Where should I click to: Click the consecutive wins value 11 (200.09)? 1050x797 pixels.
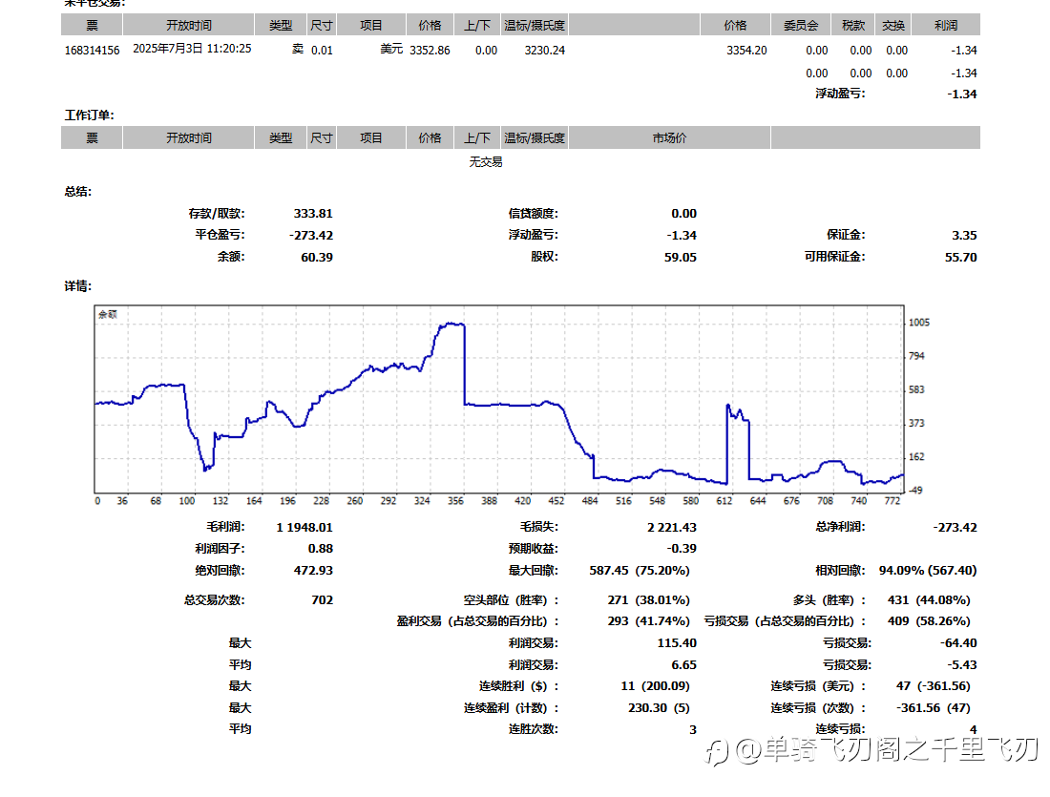tap(655, 686)
